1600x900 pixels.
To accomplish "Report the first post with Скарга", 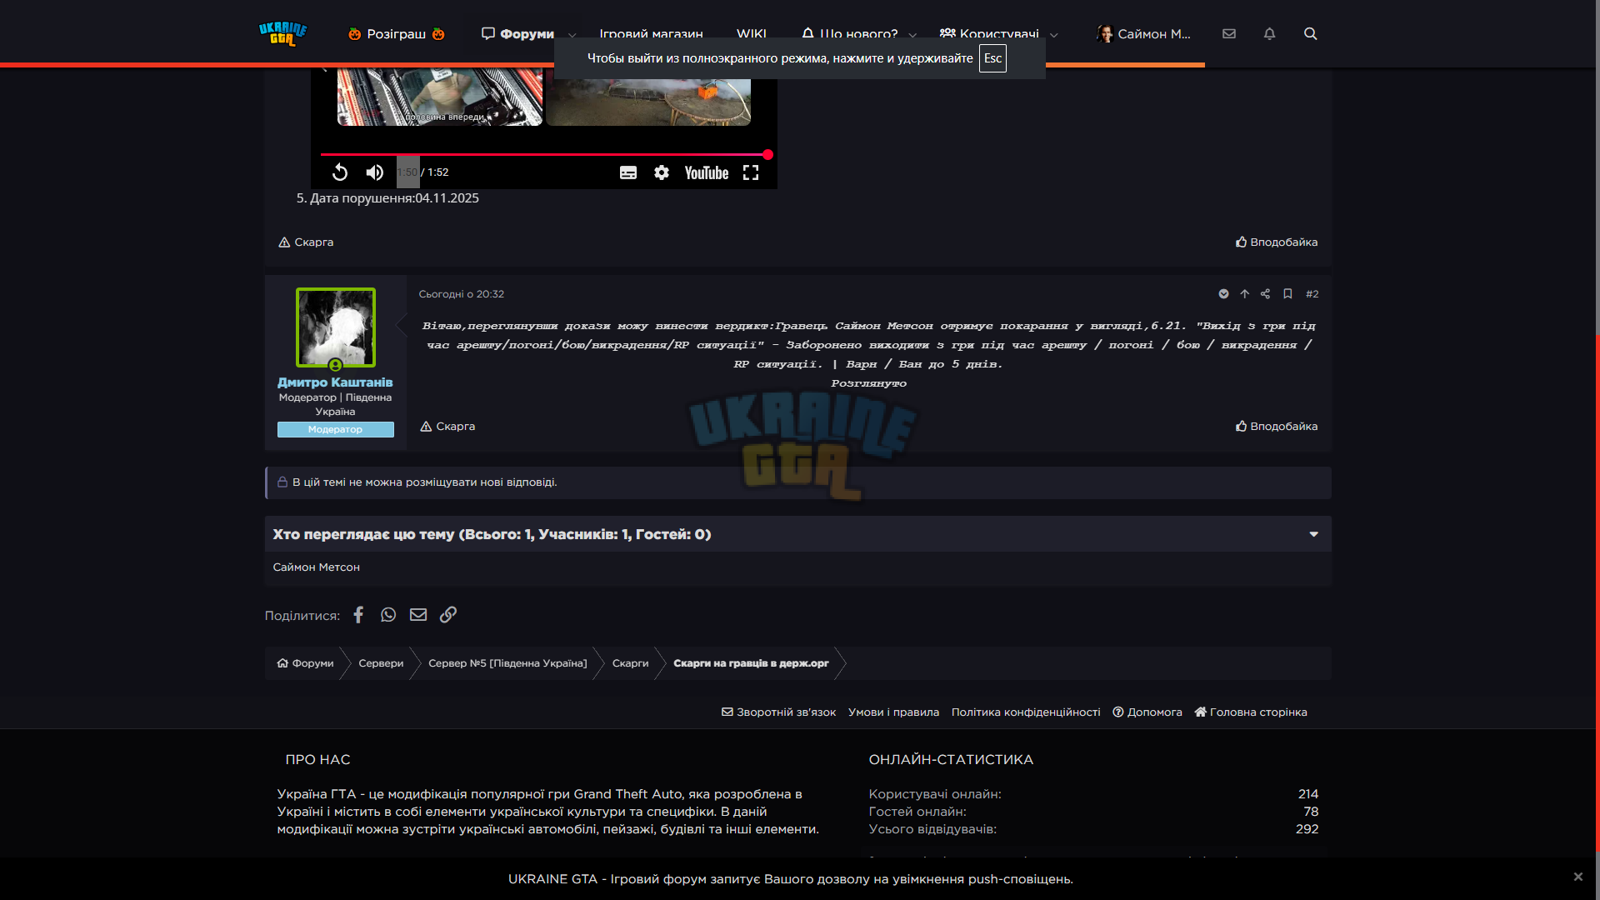I will pyautogui.click(x=306, y=242).
